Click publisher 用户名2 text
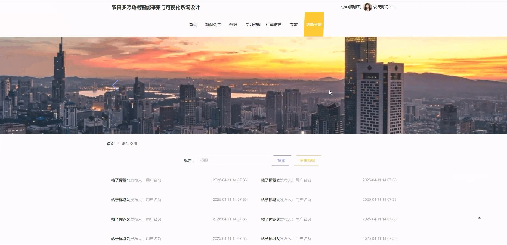This screenshot has width=507, height=245. [302, 180]
